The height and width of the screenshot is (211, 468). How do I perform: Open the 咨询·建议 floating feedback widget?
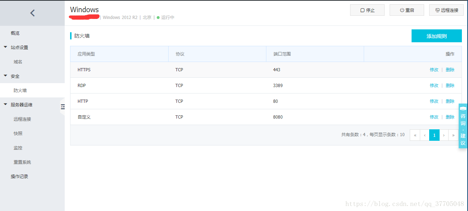[x=463, y=126]
